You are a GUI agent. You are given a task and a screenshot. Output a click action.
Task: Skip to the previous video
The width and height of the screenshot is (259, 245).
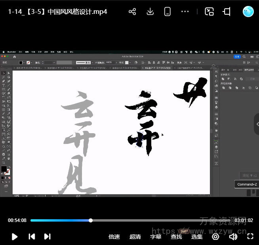(x=32, y=237)
